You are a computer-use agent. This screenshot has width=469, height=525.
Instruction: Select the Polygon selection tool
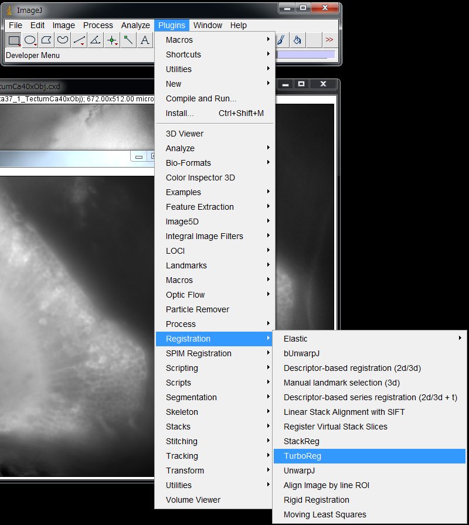(x=46, y=40)
